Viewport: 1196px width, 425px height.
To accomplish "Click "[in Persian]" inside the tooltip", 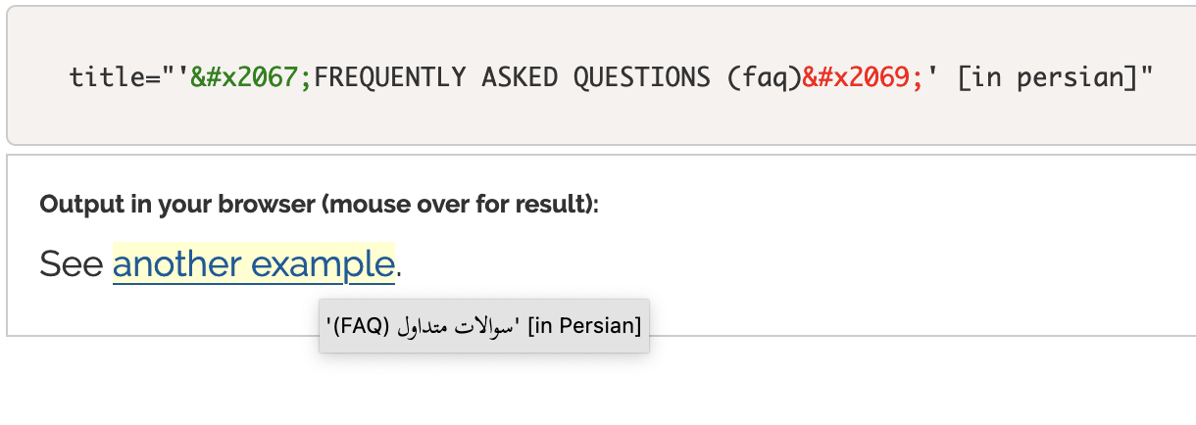I will click(584, 326).
